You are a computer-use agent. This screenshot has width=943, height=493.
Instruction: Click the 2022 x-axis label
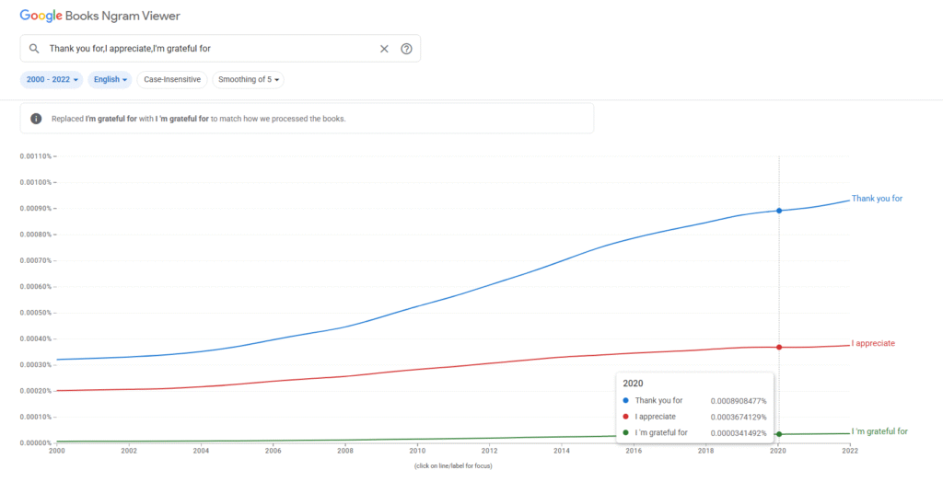point(850,451)
